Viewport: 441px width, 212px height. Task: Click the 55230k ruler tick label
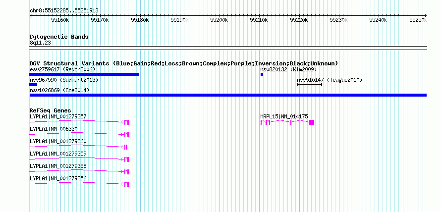[338, 20]
